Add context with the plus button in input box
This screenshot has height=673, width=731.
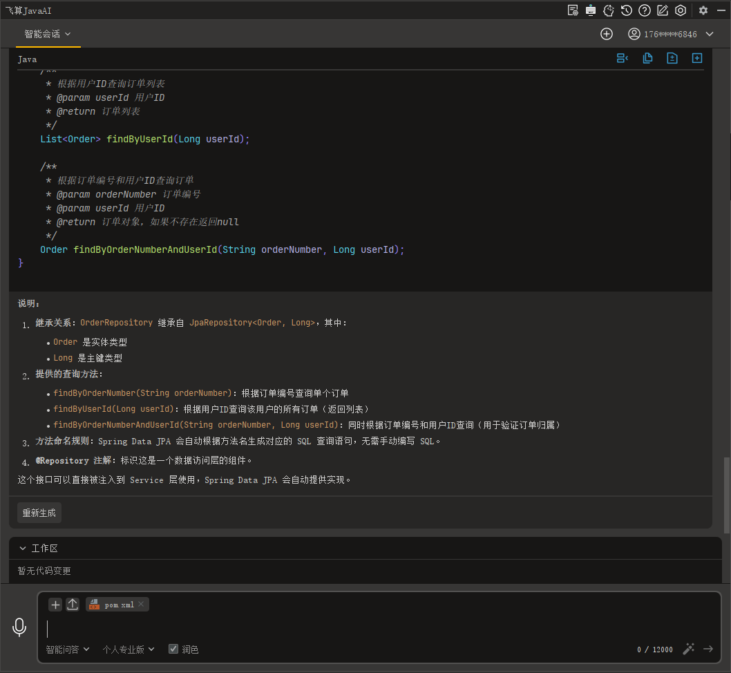click(55, 605)
